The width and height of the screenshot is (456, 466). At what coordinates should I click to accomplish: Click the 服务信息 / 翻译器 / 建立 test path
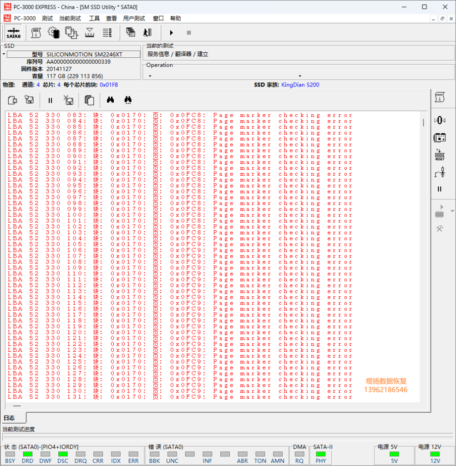click(x=178, y=54)
